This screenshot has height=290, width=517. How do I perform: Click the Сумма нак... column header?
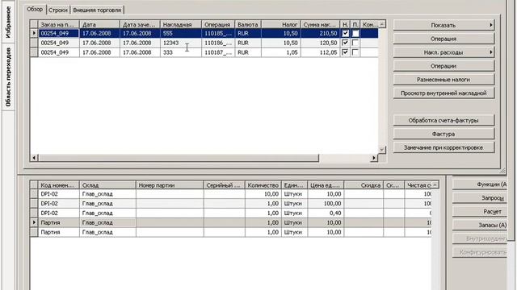click(x=320, y=24)
